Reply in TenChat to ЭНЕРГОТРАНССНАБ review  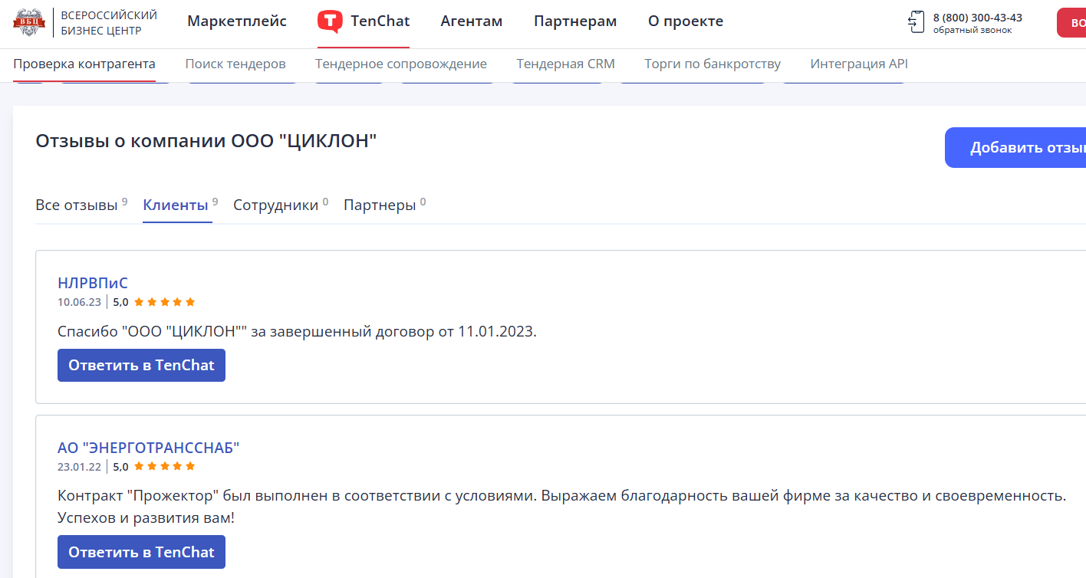(x=141, y=552)
